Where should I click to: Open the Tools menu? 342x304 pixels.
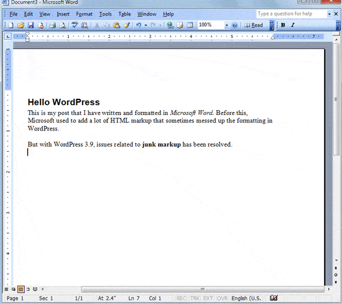click(105, 14)
